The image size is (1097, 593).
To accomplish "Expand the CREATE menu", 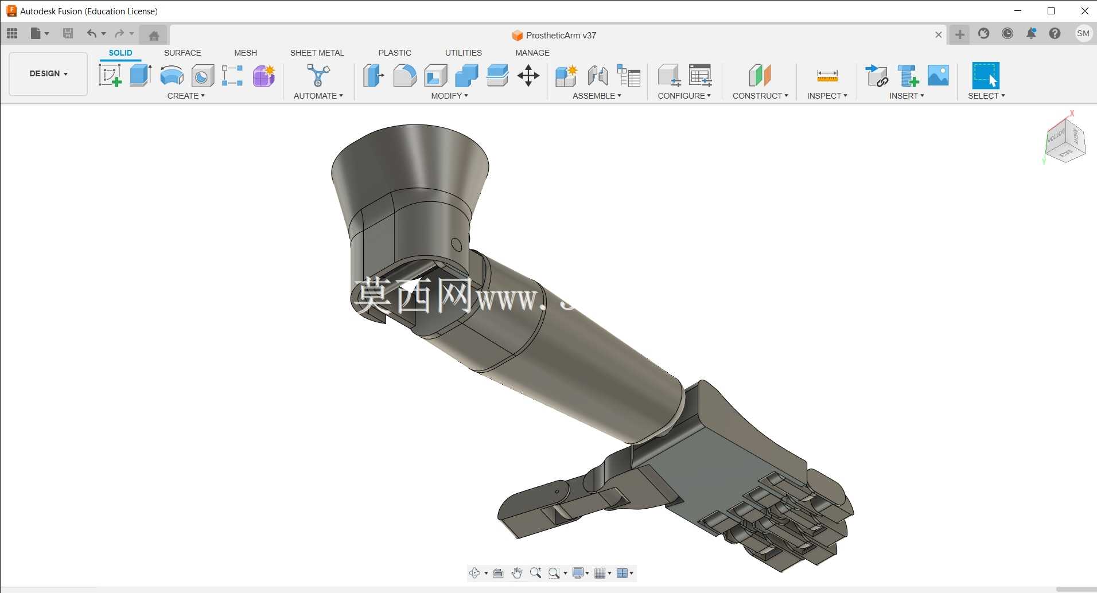I will point(186,96).
